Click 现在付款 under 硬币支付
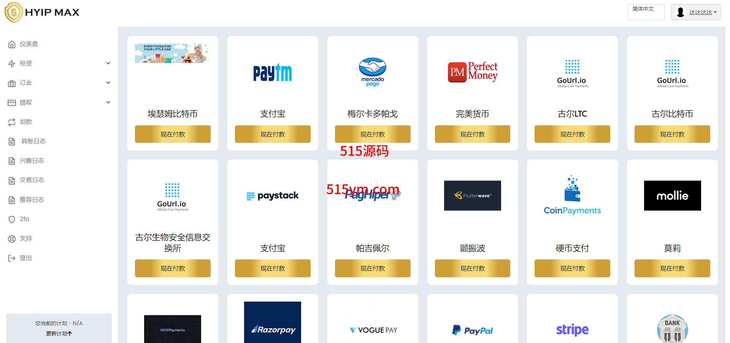The image size is (730, 343). [572, 268]
